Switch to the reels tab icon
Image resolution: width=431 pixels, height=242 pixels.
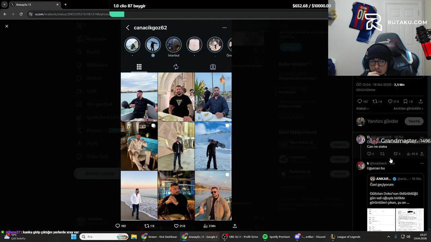click(176, 67)
